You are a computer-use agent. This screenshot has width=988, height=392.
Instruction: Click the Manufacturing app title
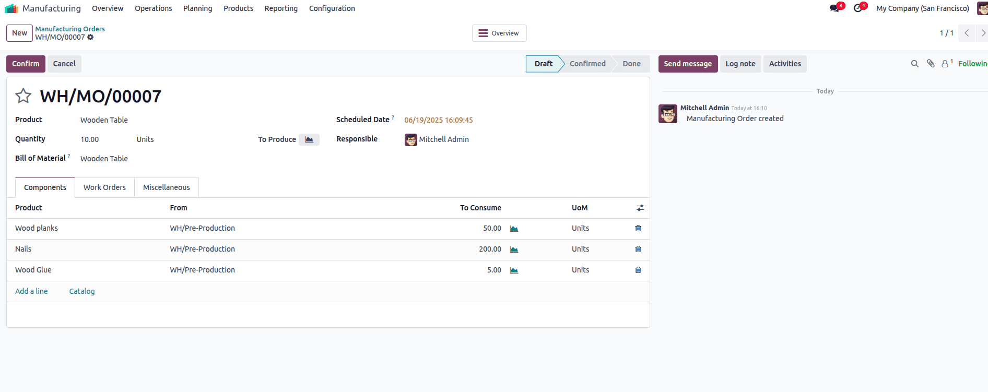52,8
